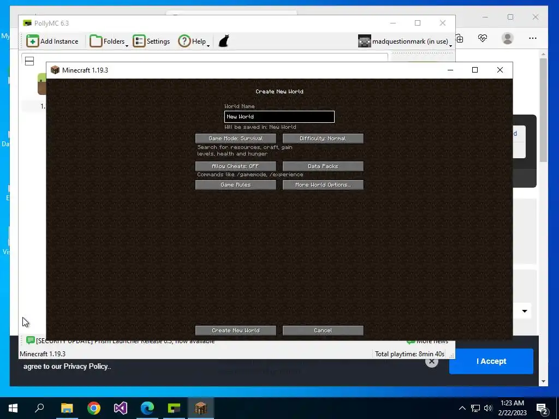
Task: Expand the dropdown arrow on browser page
Action: 525,311
